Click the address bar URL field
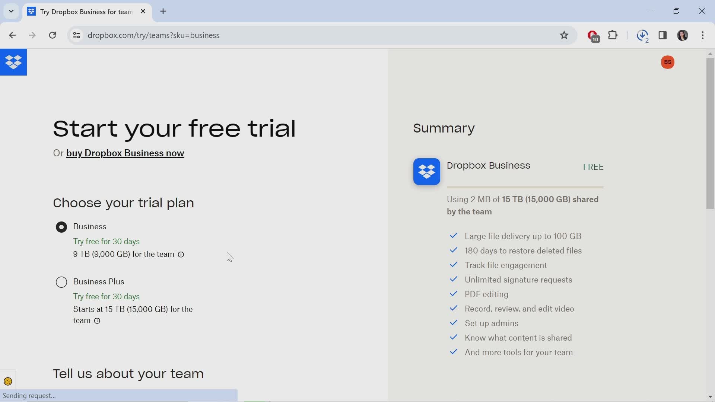Image resolution: width=715 pixels, height=402 pixels. tap(153, 35)
